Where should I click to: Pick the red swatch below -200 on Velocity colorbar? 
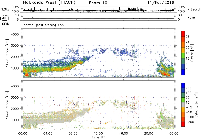(x=183, y=124)
